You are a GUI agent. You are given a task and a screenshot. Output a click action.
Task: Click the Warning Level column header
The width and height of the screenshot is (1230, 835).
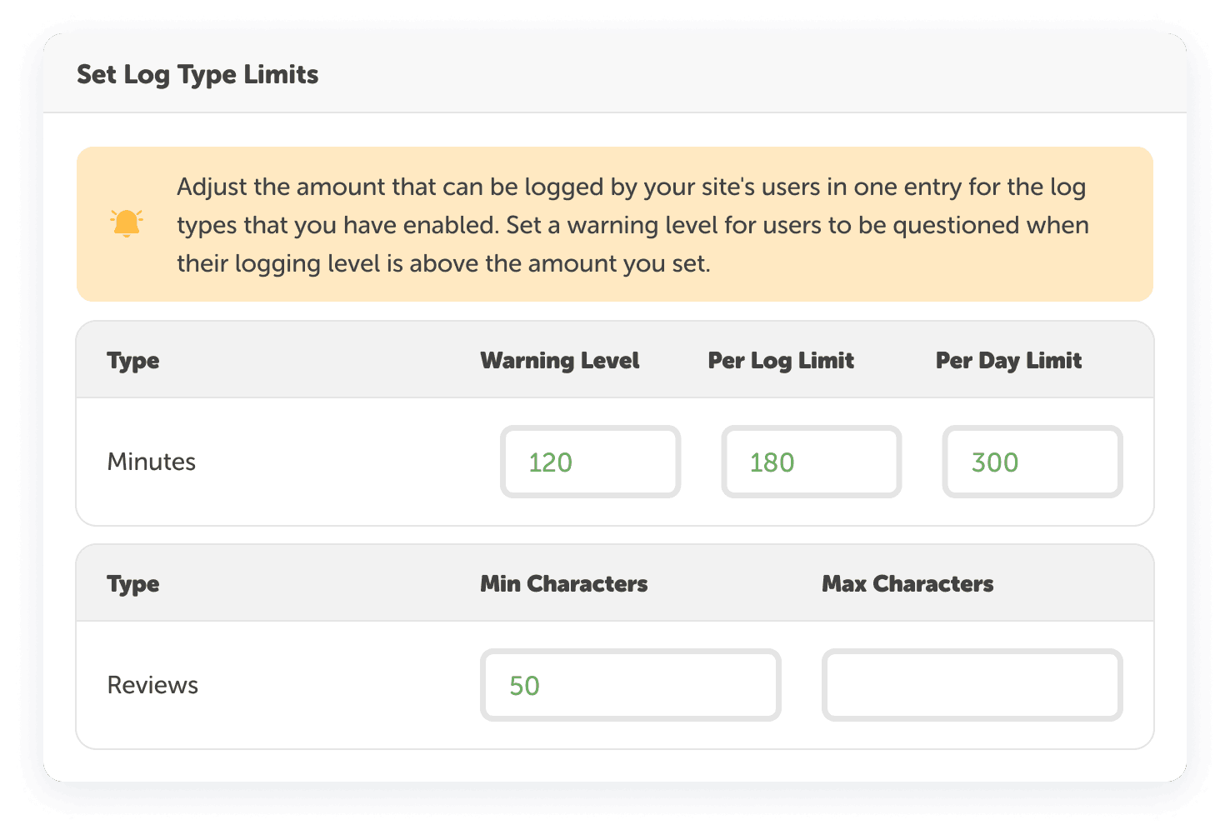558,360
